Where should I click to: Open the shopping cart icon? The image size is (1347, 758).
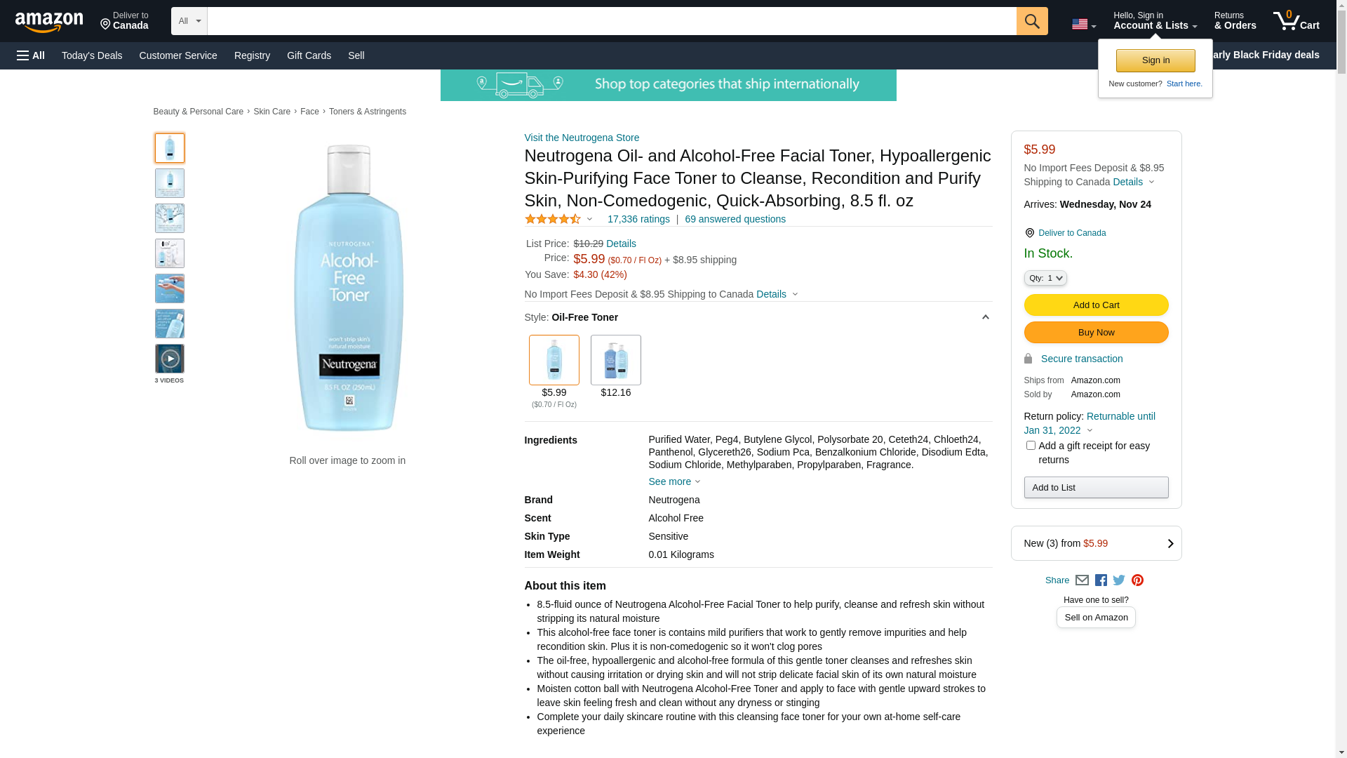click(1296, 21)
